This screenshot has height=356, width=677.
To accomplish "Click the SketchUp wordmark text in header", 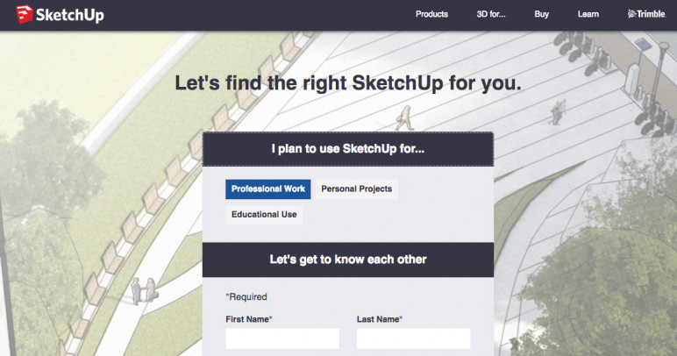I will [x=69, y=15].
